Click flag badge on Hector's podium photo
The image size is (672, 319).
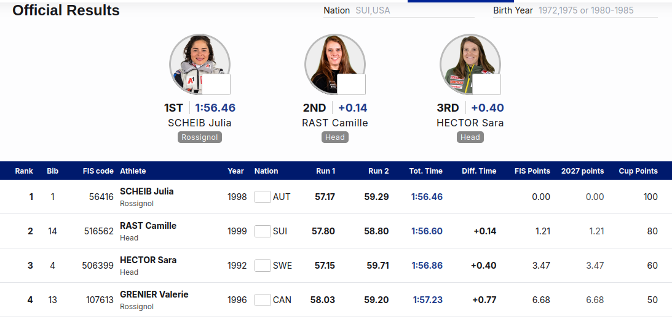(x=486, y=84)
